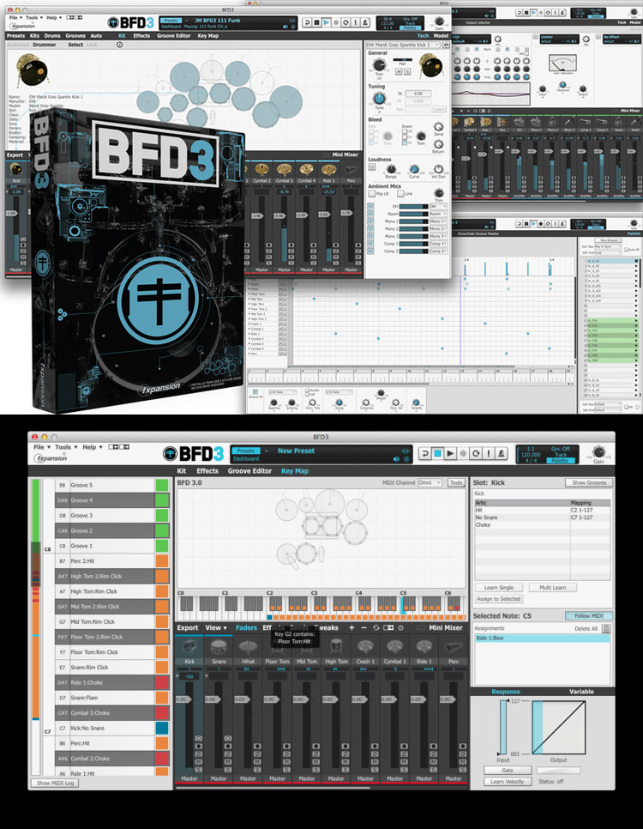The width and height of the screenshot is (643, 829).
Task: Select the Kick:No Snare key map row
Action: (111, 728)
